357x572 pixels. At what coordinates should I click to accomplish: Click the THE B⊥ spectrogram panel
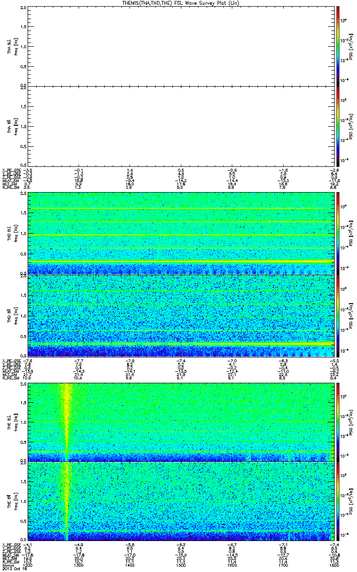point(180,422)
